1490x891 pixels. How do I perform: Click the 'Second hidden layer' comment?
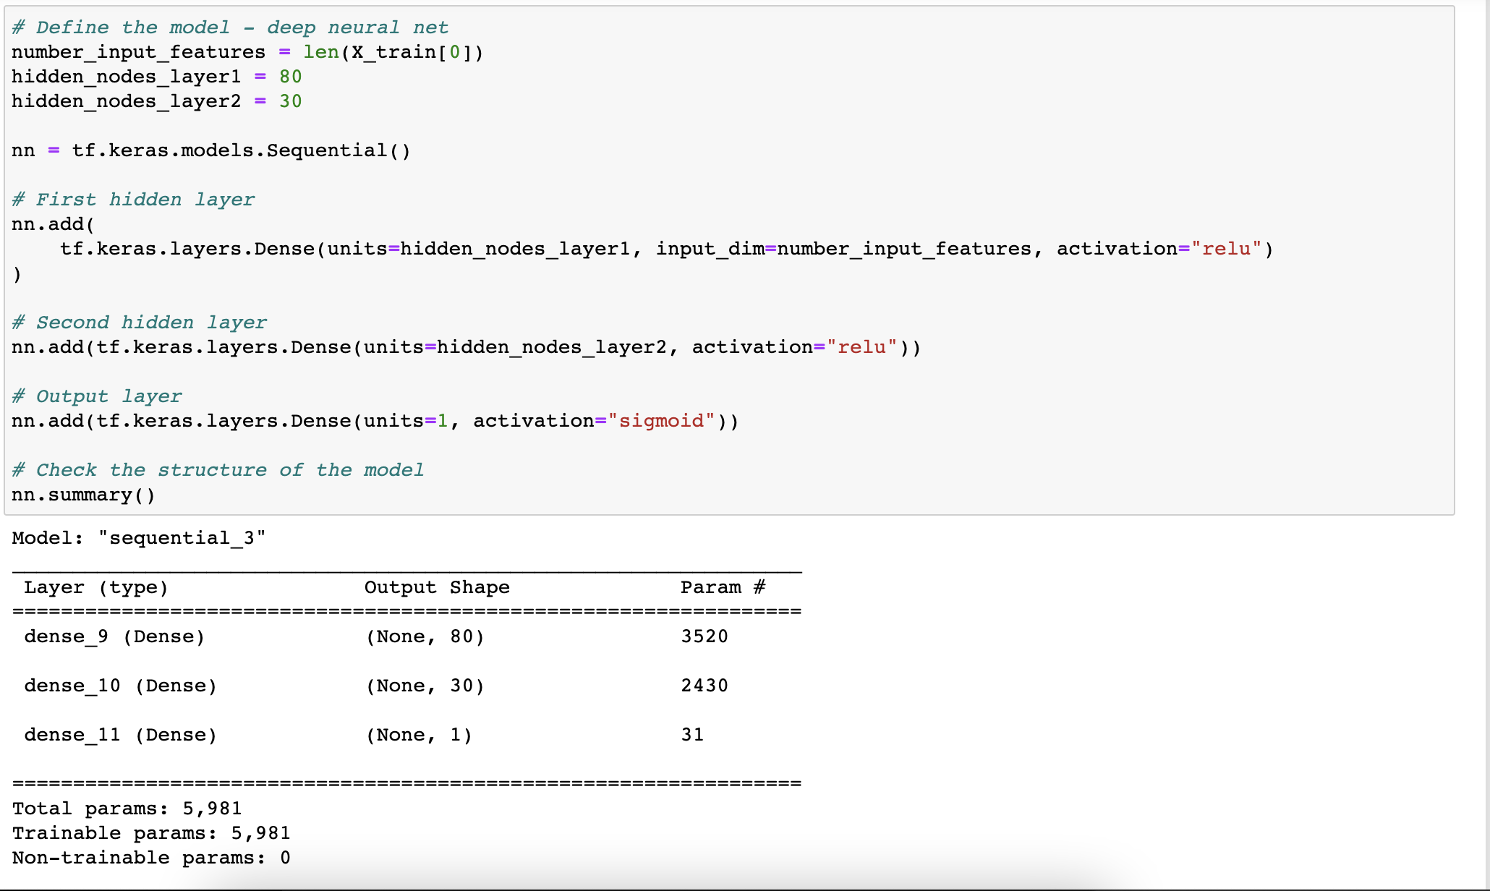coord(139,323)
